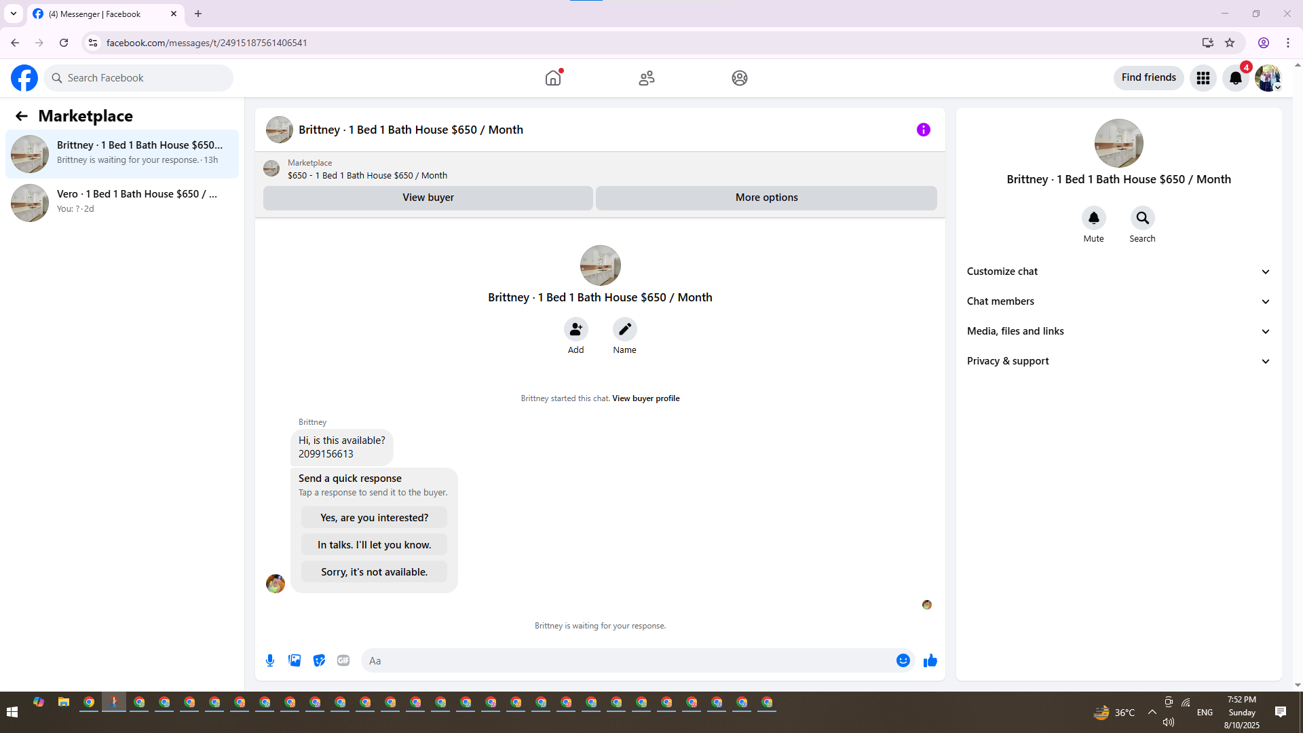Click the View buyer button
1303x733 pixels.
(428, 198)
